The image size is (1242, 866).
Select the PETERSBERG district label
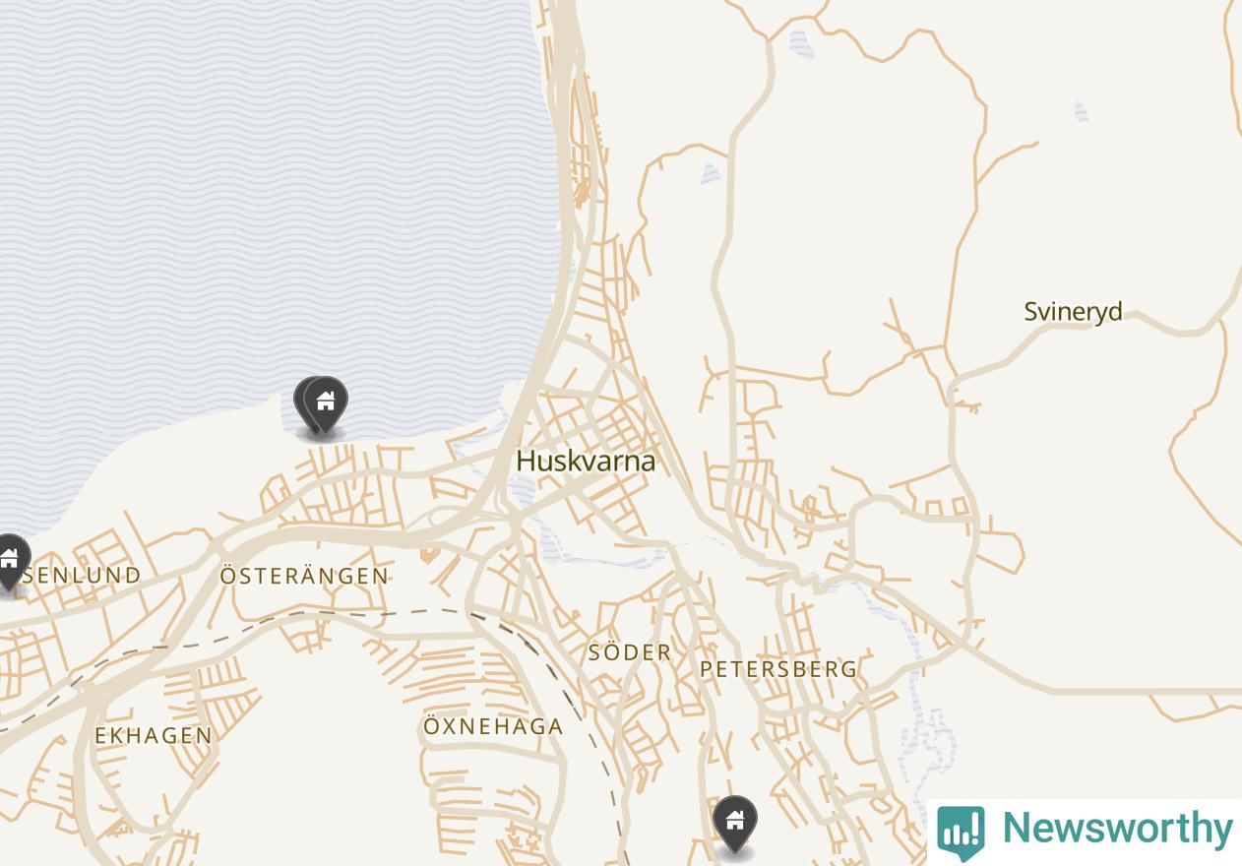point(778,669)
